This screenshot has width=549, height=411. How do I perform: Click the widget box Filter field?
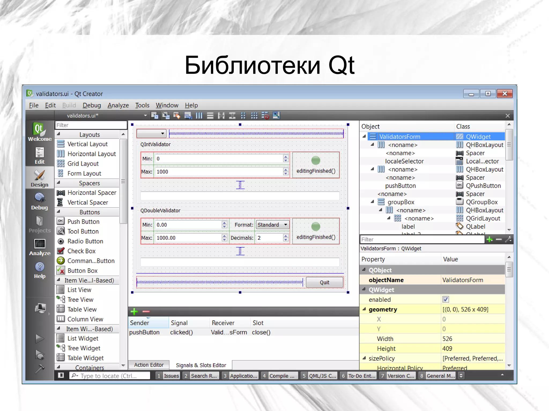(x=91, y=125)
